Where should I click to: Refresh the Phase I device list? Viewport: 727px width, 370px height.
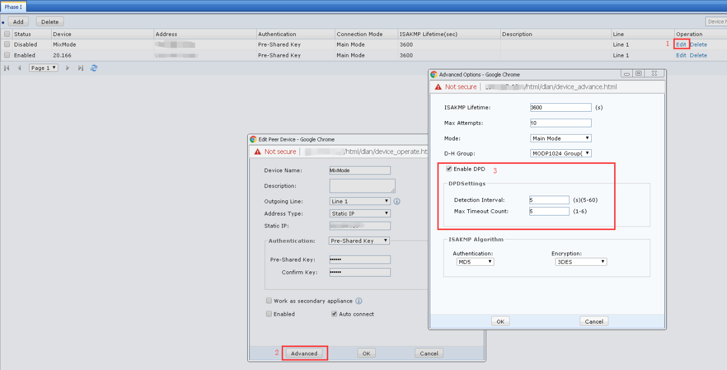pyautogui.click(x=94, y=68)
